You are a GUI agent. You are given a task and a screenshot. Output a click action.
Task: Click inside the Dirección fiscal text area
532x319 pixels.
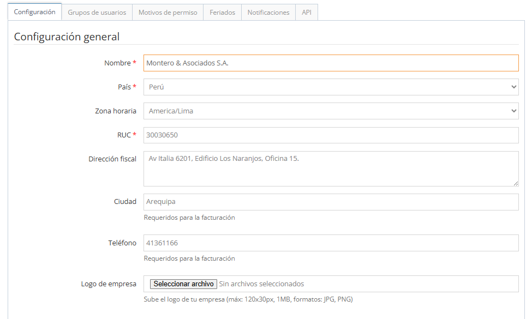point(331,168)
